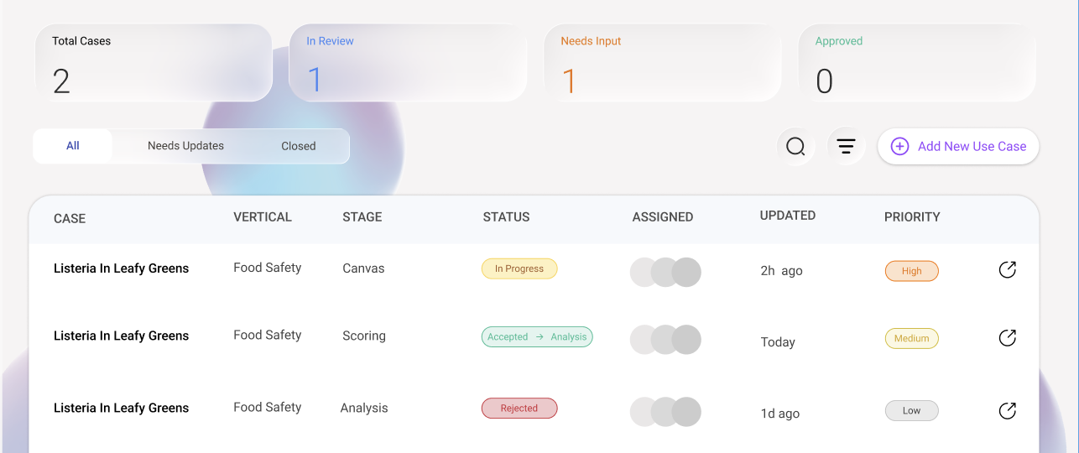Click assigned avatars in the Rejected row
The width and height of the screenshot is (1079, 453).
(x=665, y=411)
